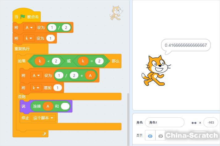Open variable k dropdown in set block
This screenshot has width=220, height=146.
click(29, 38)
